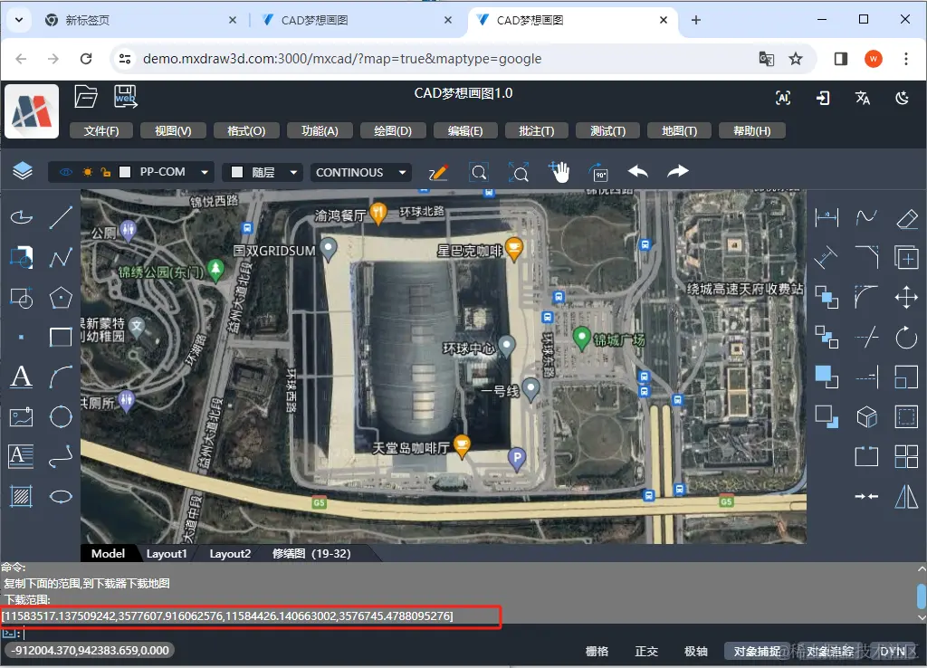Click the language translate icon
The image size is (927, 668).
[863, 98]
